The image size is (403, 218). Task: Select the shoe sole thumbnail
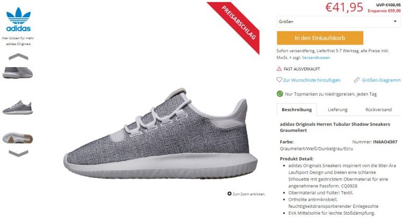tap(18, 138)
